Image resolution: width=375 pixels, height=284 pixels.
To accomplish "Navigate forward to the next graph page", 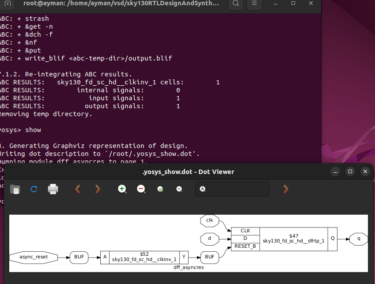I will (x=98, y=189).
